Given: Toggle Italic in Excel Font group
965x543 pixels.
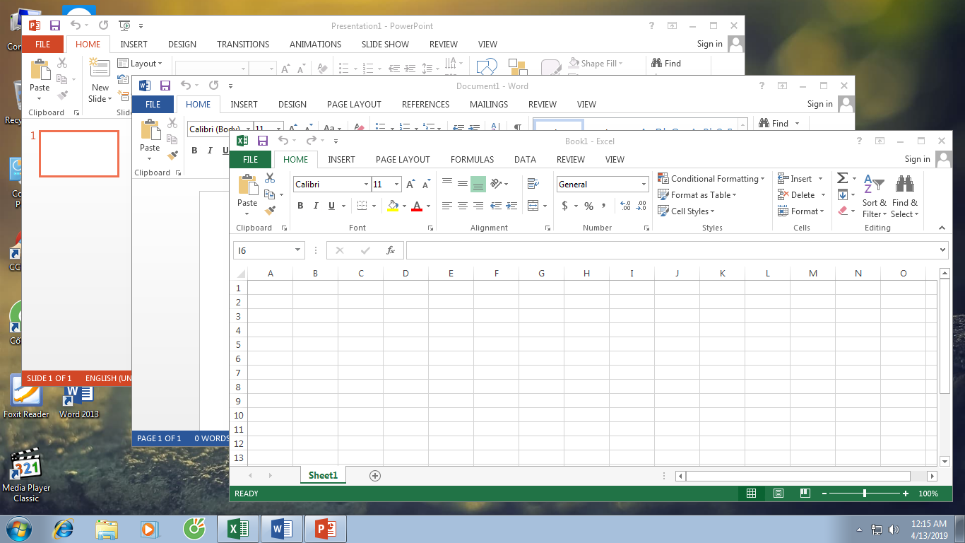Looking at the screenshot, I should pyautogui.click(x=316, y=206).
